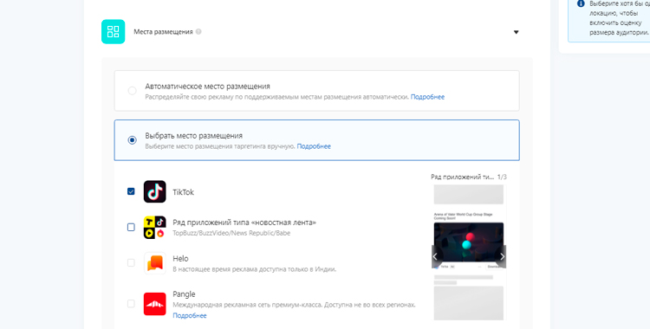This screenshot has height=329, width=650.
Task: Uncheck the TikTok placement checkbox
Action: point(131,191)
